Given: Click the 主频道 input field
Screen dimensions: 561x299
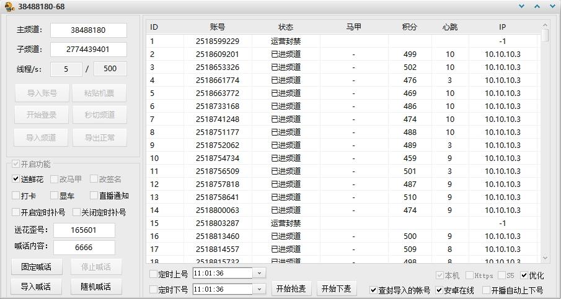Looking at the screenshot, I should coord(89,30).
